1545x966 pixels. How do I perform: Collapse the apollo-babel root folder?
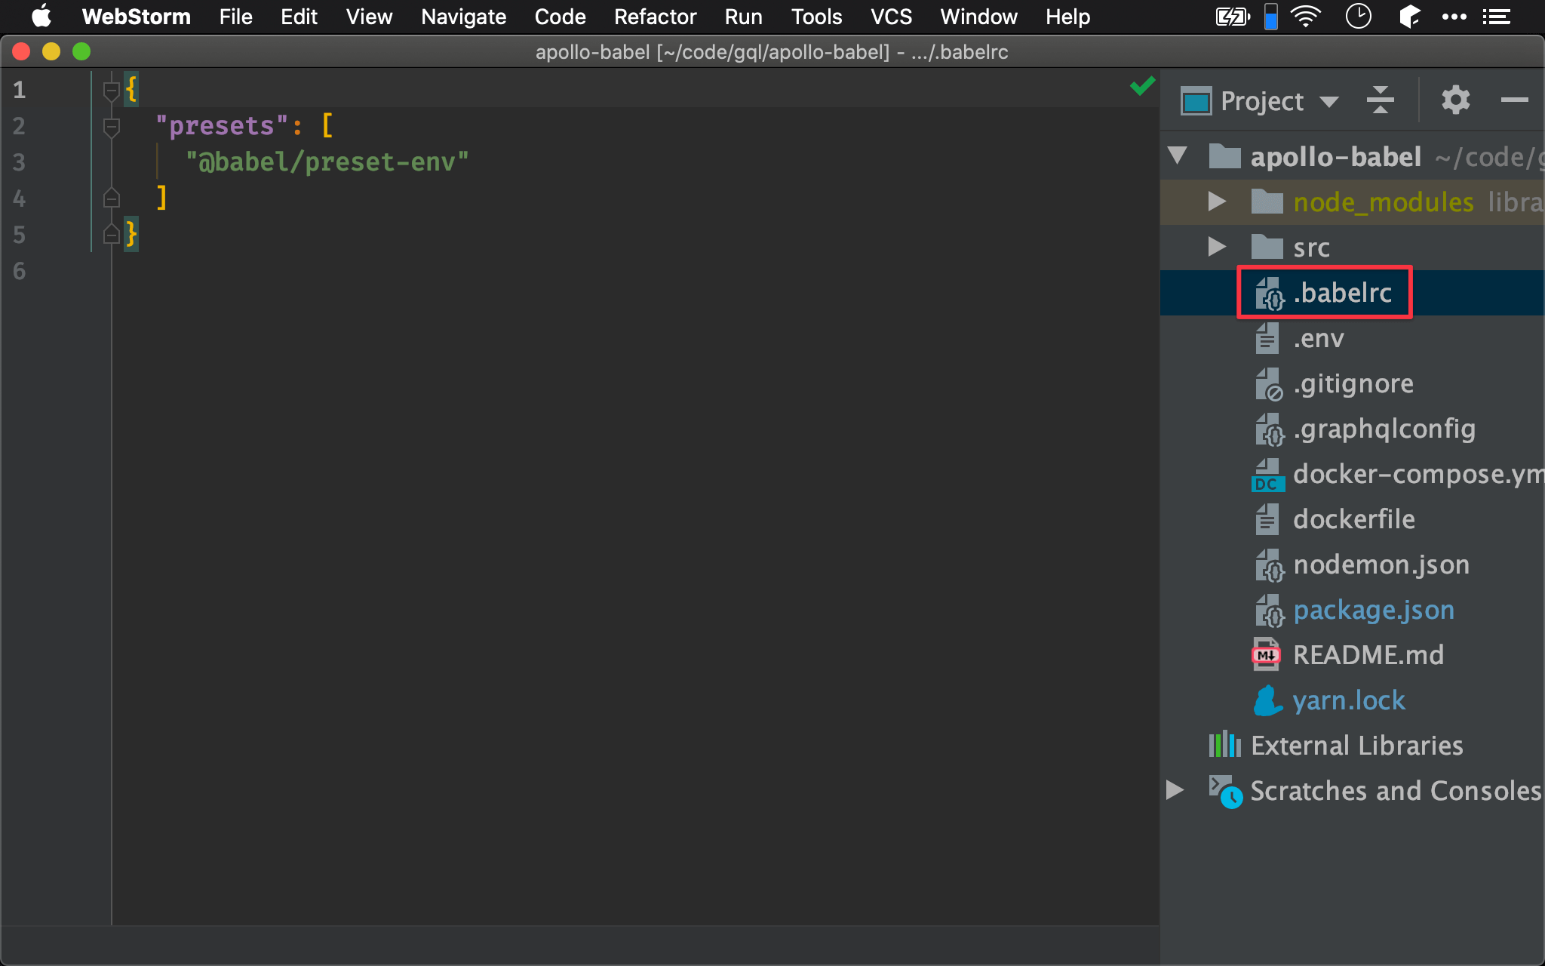(x=1178, y=156)
